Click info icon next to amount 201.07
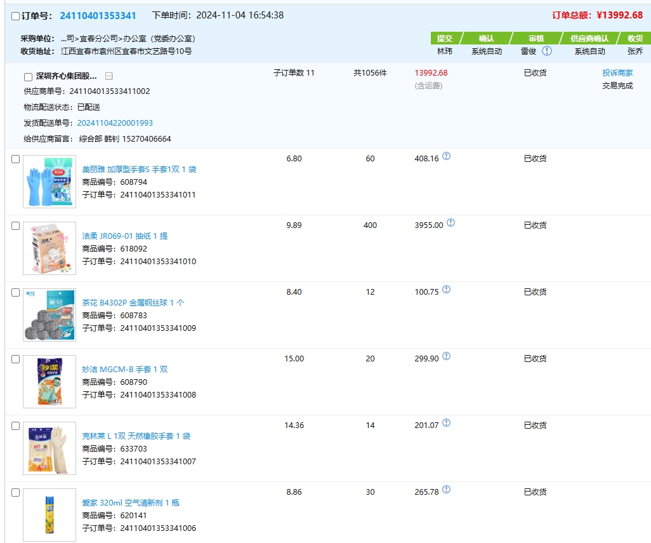The image size is (651, 543). [446, 423]
